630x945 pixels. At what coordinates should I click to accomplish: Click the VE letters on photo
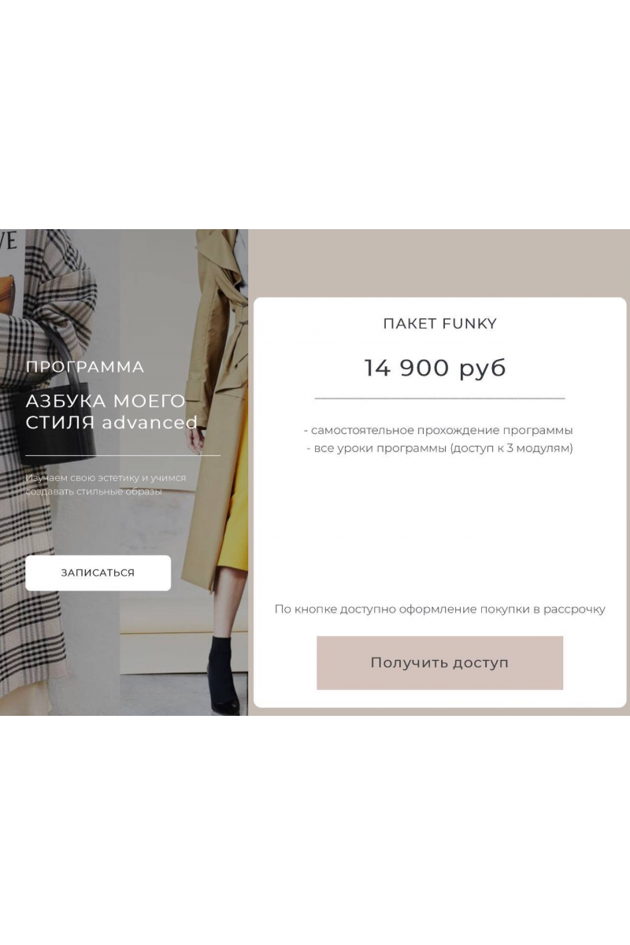point(8,239)
